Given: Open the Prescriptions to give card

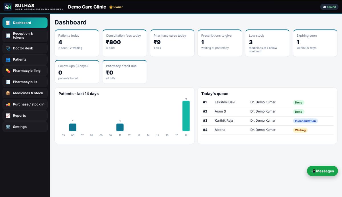Looking at the screenshot, I should [x=220, y=43].
